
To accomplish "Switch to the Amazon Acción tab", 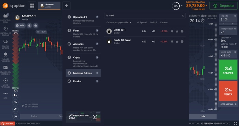I will pyautogui.click(x=49, y=6).
